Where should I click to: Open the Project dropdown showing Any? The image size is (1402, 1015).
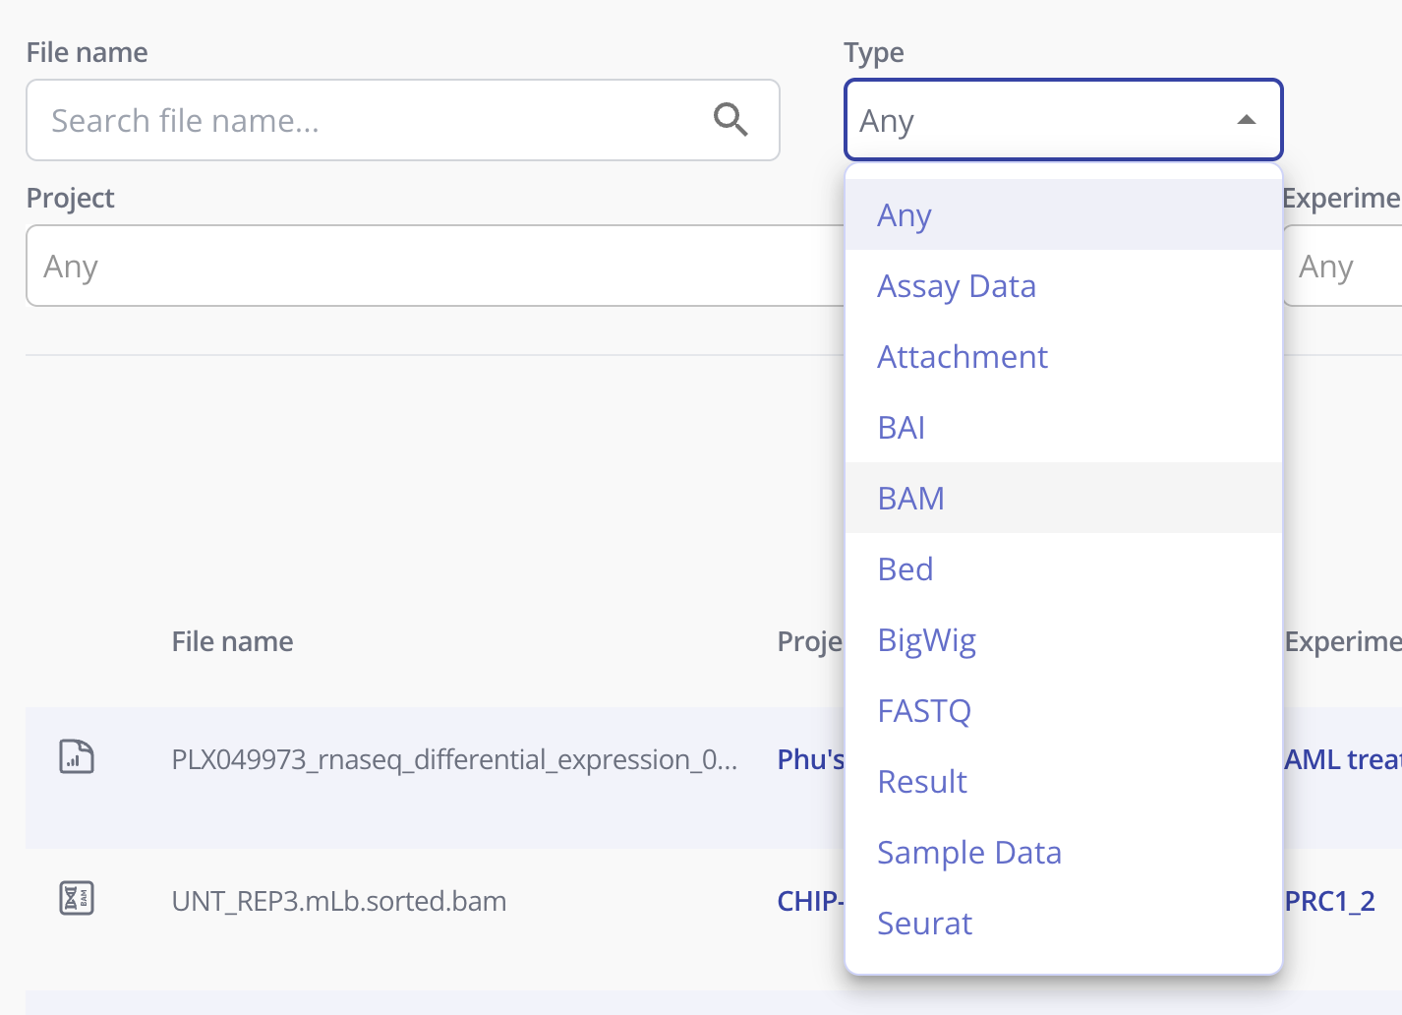(423, 266)
